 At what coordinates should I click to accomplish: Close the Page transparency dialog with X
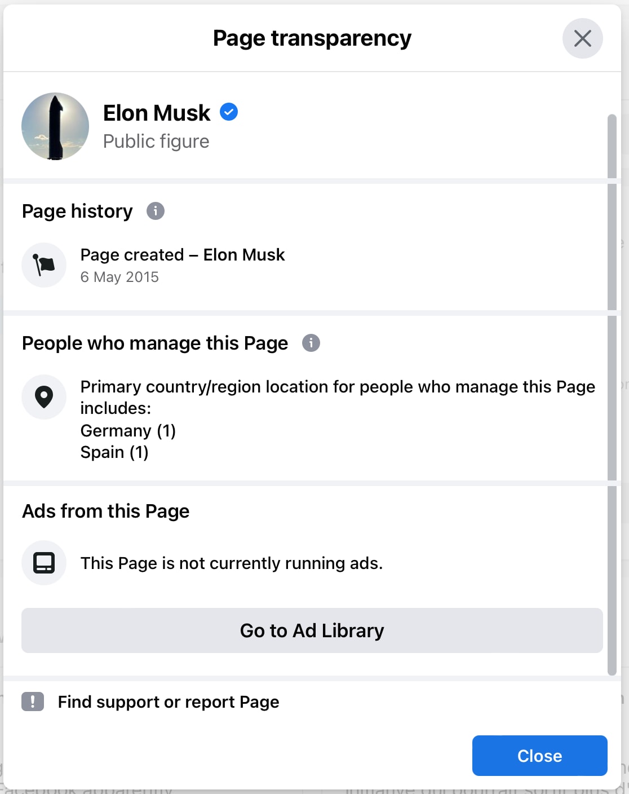tap(582, 38)
